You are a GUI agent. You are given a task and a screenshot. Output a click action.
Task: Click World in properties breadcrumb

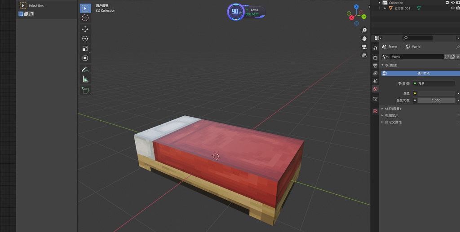click(x=416, y=47)
